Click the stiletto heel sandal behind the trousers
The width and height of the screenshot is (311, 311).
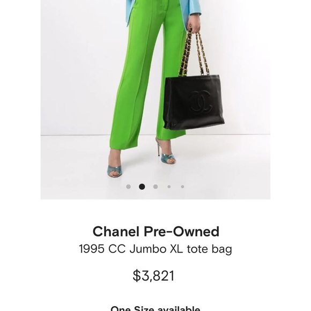166,152
